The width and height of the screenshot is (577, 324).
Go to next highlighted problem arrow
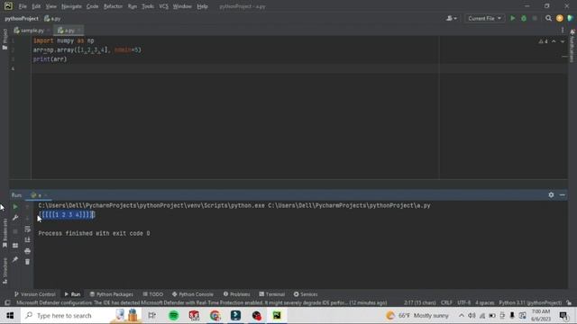[x=563, y=41]
